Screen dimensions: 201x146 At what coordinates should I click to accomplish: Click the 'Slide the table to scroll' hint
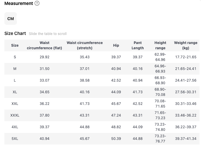point(48,34)
